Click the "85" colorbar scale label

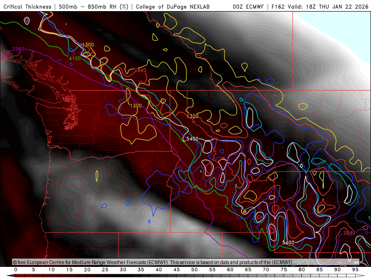320,270
